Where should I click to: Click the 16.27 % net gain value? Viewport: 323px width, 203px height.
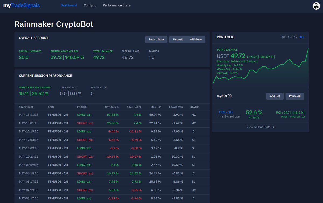click(113, 174)
